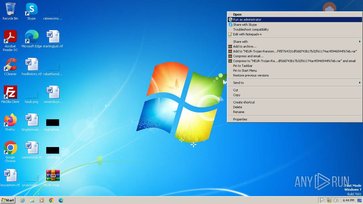Open the volume speaker tray icon
Screen dimensions: 363x204
click(x=336, y=200)
